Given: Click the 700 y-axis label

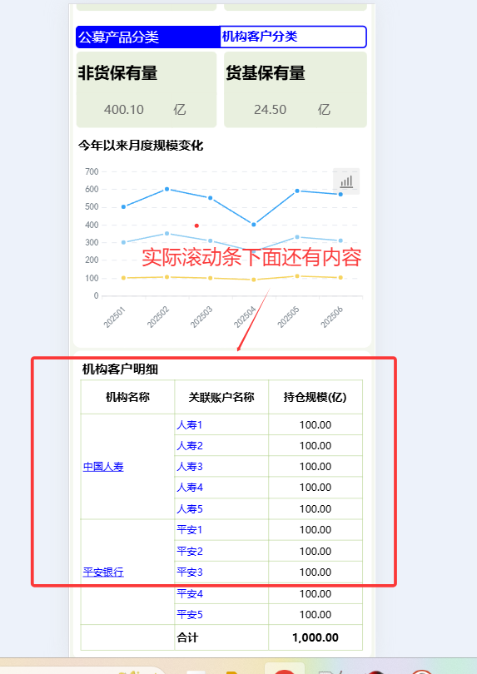Looking at the screenshot, I should [92, 171].
